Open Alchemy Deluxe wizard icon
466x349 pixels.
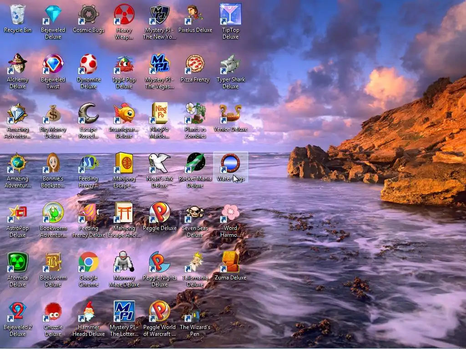point(18,64)
